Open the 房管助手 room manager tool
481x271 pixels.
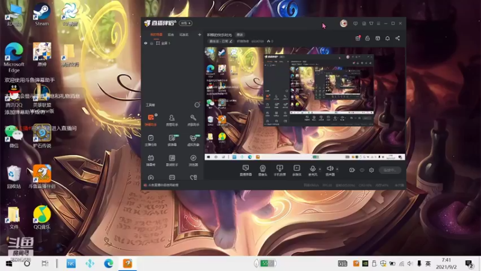pyautogui.click(x=172, y=120)
